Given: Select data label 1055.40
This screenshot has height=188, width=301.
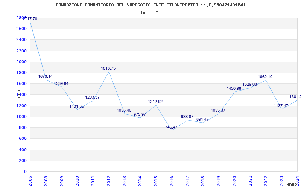Looking at the screenshot, I should [124, 110].
